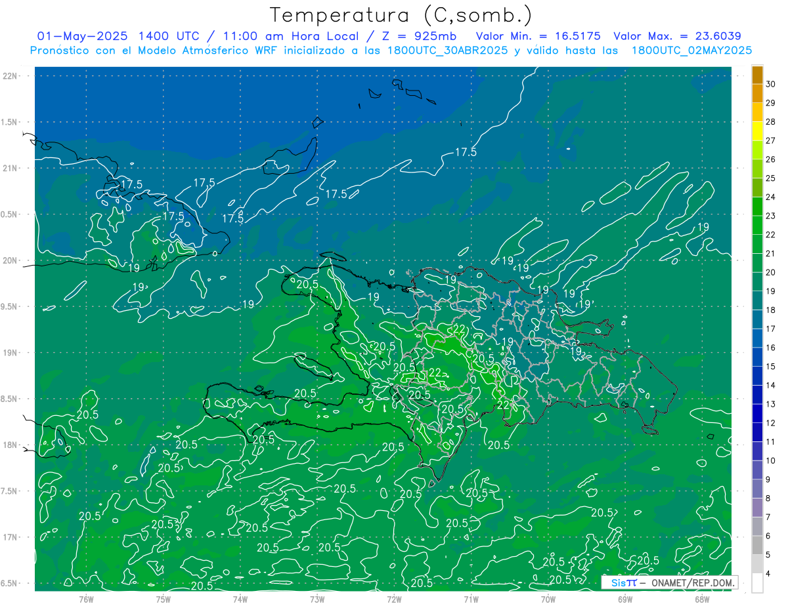Select valid-until time "1800UTC_02MAY2025"

(691, 51)
